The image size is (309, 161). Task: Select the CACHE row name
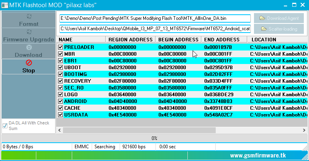pos(72,108)
